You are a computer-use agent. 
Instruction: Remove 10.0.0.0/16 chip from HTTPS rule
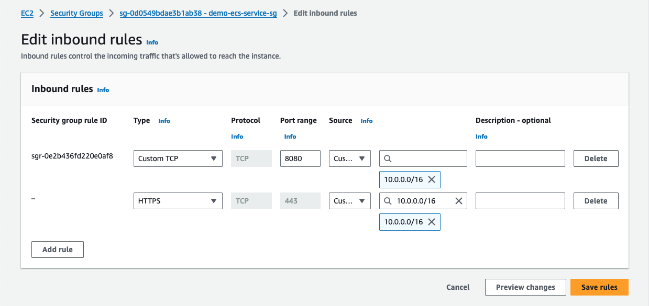coord(432,222)
